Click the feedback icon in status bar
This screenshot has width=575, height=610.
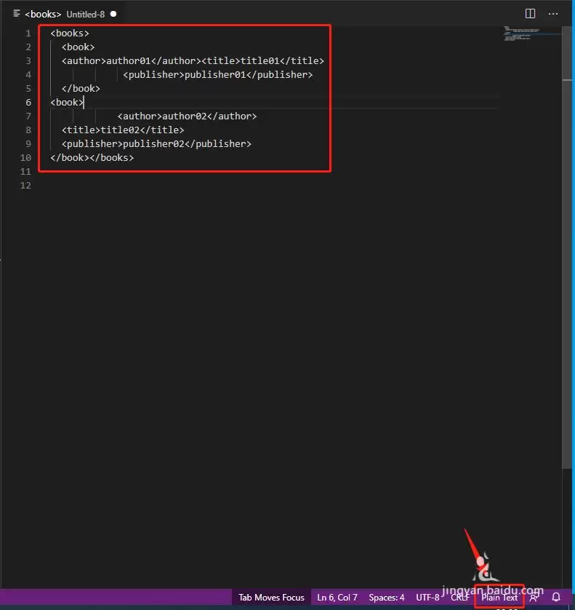pyautogui.click(x=534, y=597)
